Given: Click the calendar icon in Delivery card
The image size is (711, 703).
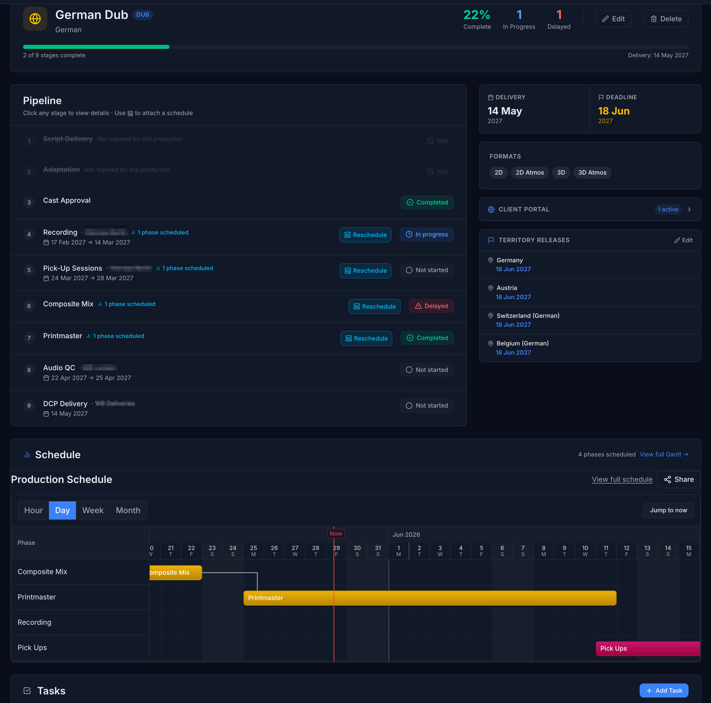Looking at the screenshot, I should coord(490,98).
